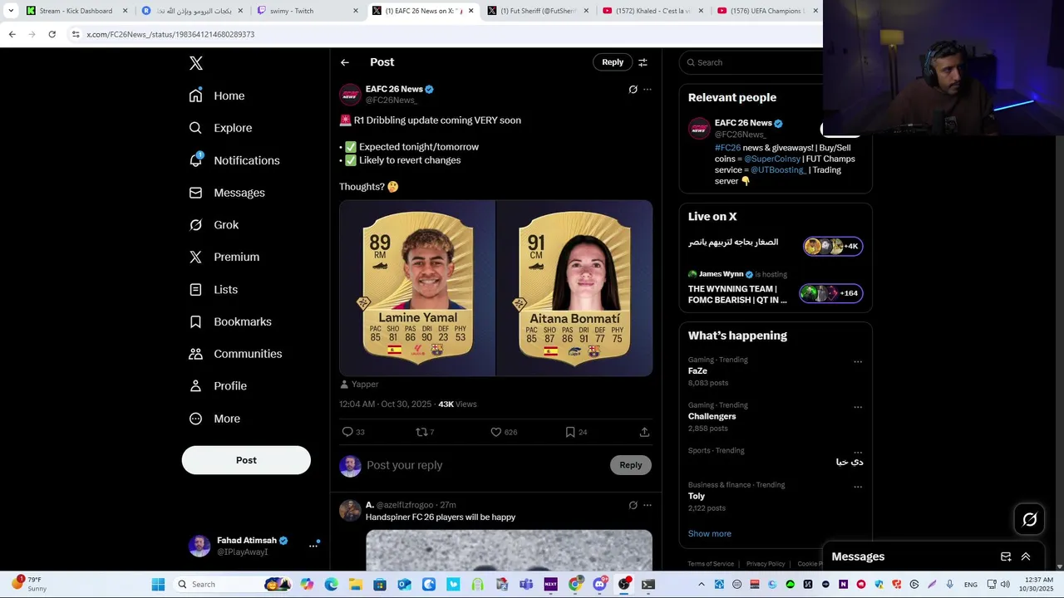1064x598 pixels.
Task: Switch to swimy - Twitch tab
Action: tap(308, 11)
